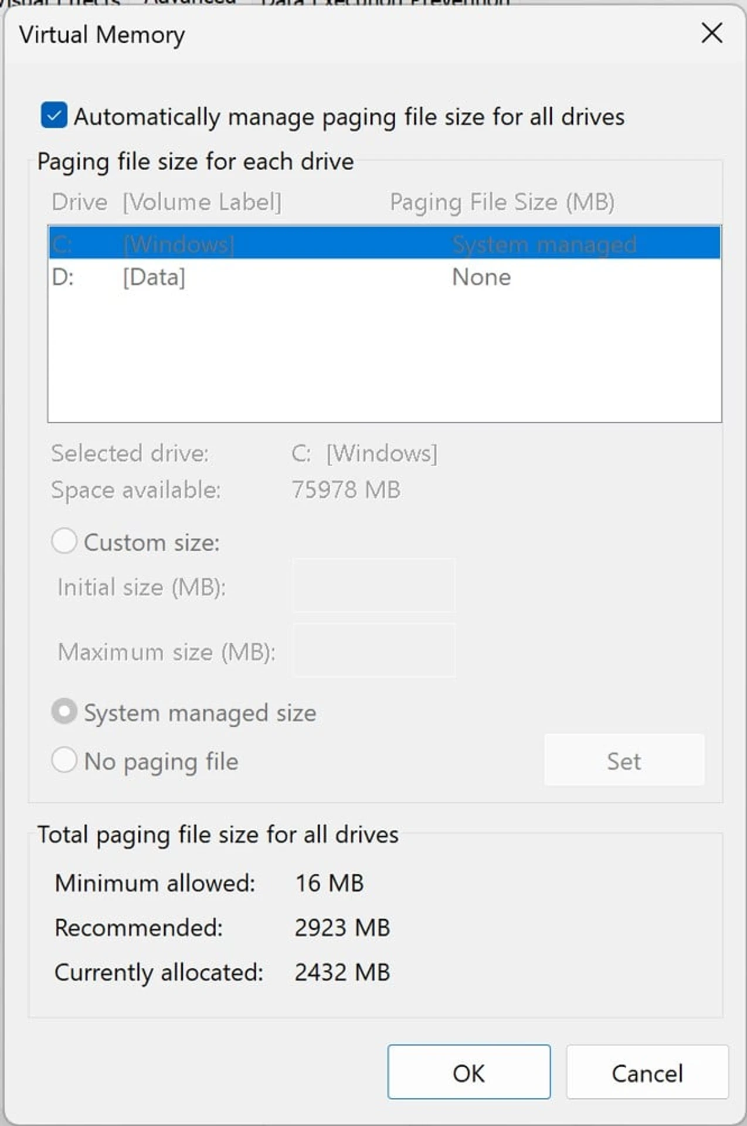The image size is (747, 1126).
Task: Click the Minimum allowed 16 MB value
Action: click(x=330, y=883)
